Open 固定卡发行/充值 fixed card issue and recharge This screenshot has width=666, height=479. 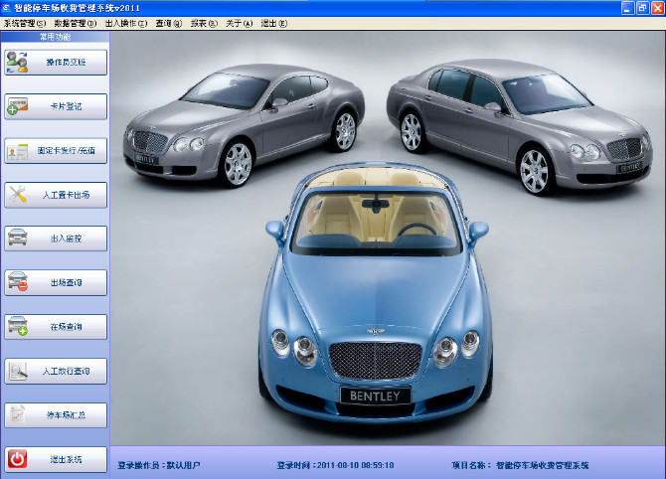[x=56, y=151]
